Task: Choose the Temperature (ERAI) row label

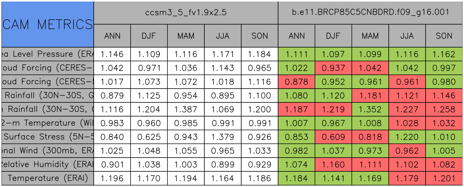Action: pos(47,178)
